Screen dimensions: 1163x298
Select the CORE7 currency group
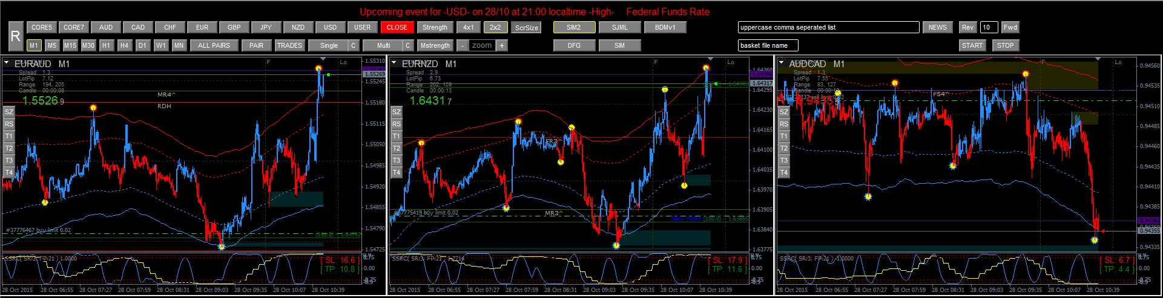point(74,27)
